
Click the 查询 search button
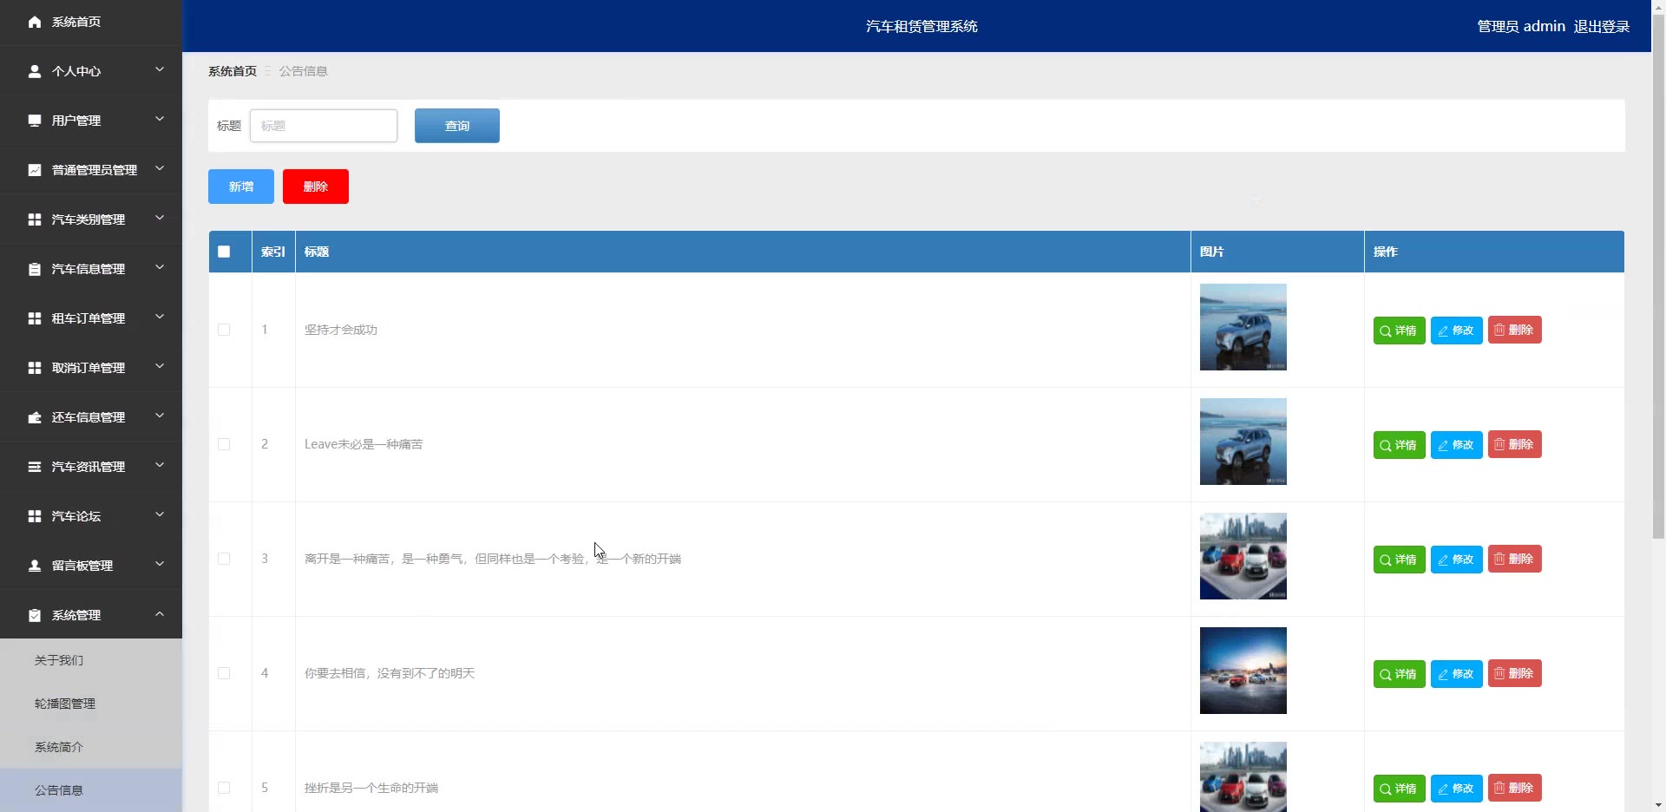[457, 126]
